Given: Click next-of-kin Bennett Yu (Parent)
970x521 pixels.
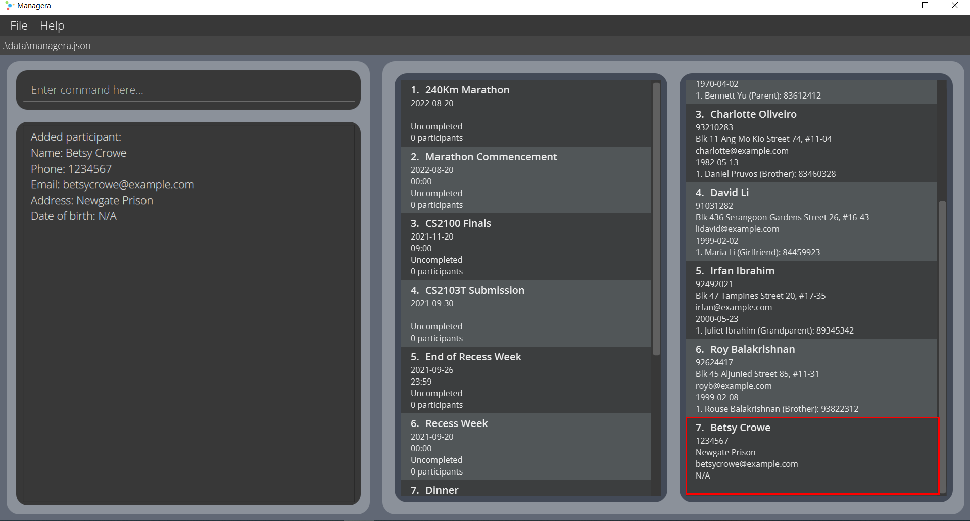Looking at the screenshot, I should pos(758,96).
